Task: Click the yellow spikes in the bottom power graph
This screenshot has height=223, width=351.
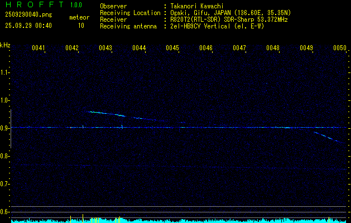Action: point(83,217)
